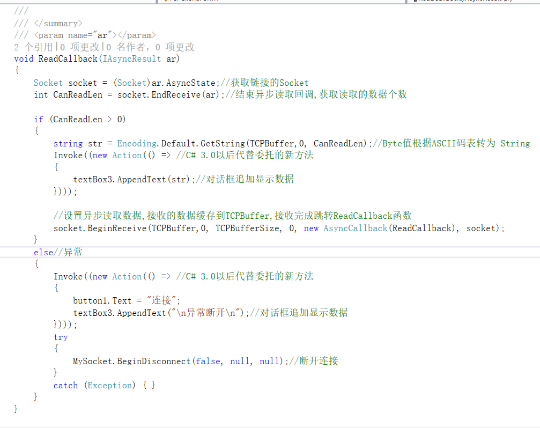Click the "catch" keyword
Image resolution: width=540 pixels, height=428 pixels.
[65, 386]
